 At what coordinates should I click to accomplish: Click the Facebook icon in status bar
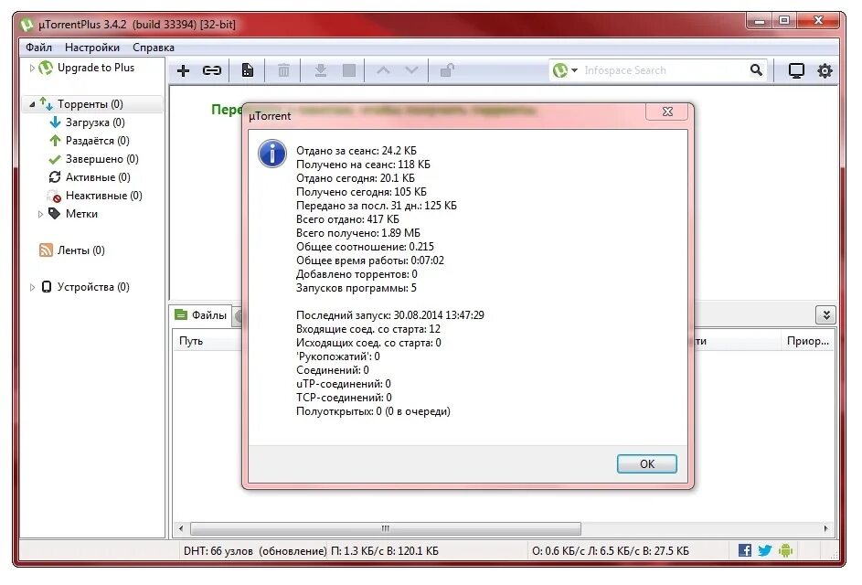pyautogui.click(x=745, y=550)
